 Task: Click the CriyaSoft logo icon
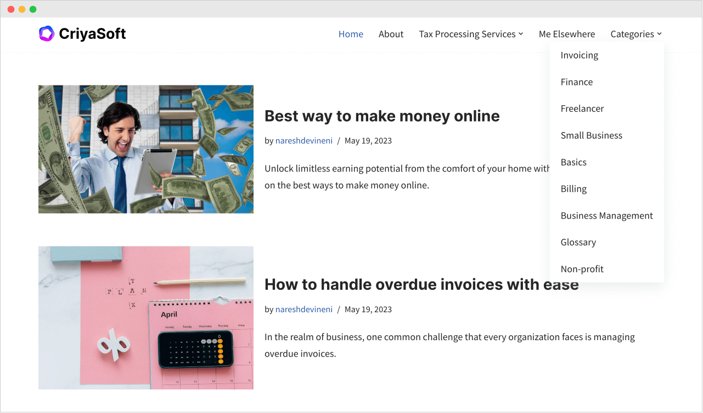(x=47, y=34)
